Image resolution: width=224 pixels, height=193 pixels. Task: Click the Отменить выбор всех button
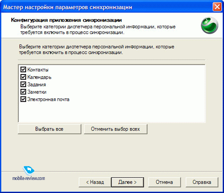click(116, 129)
